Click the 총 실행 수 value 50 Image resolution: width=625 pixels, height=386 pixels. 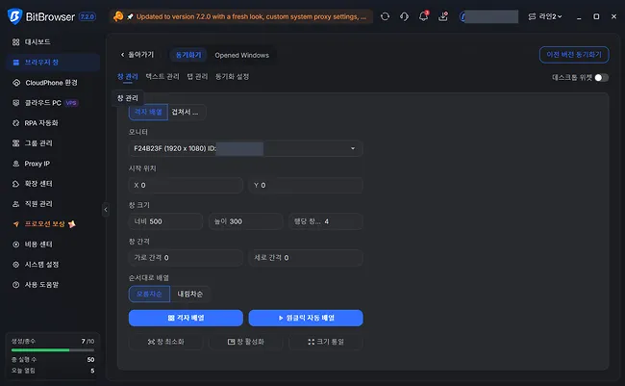(x=91, y=360)
